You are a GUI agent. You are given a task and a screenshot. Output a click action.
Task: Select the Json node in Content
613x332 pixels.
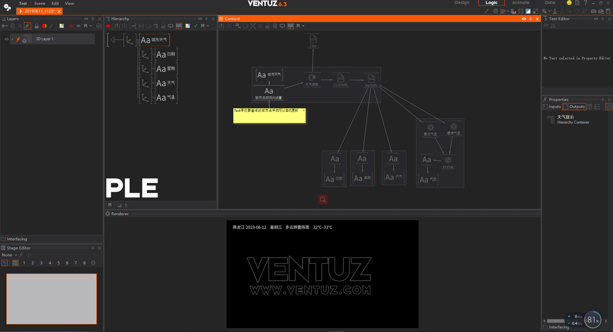tap(313, 41)
